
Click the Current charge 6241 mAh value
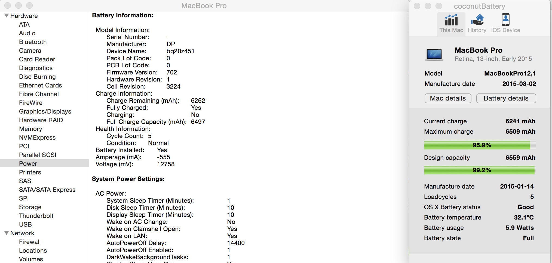(520, 121)
